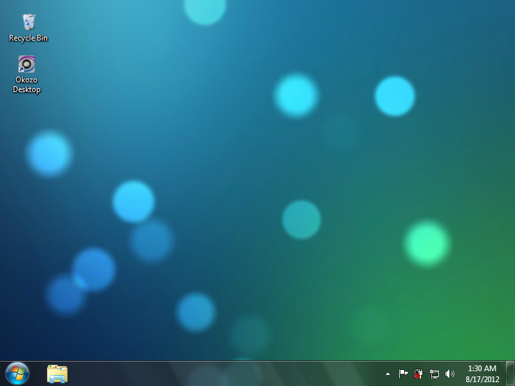Click the Show desktop button strip
Viewport: 515px width, 386px height.
coord(510,374)
